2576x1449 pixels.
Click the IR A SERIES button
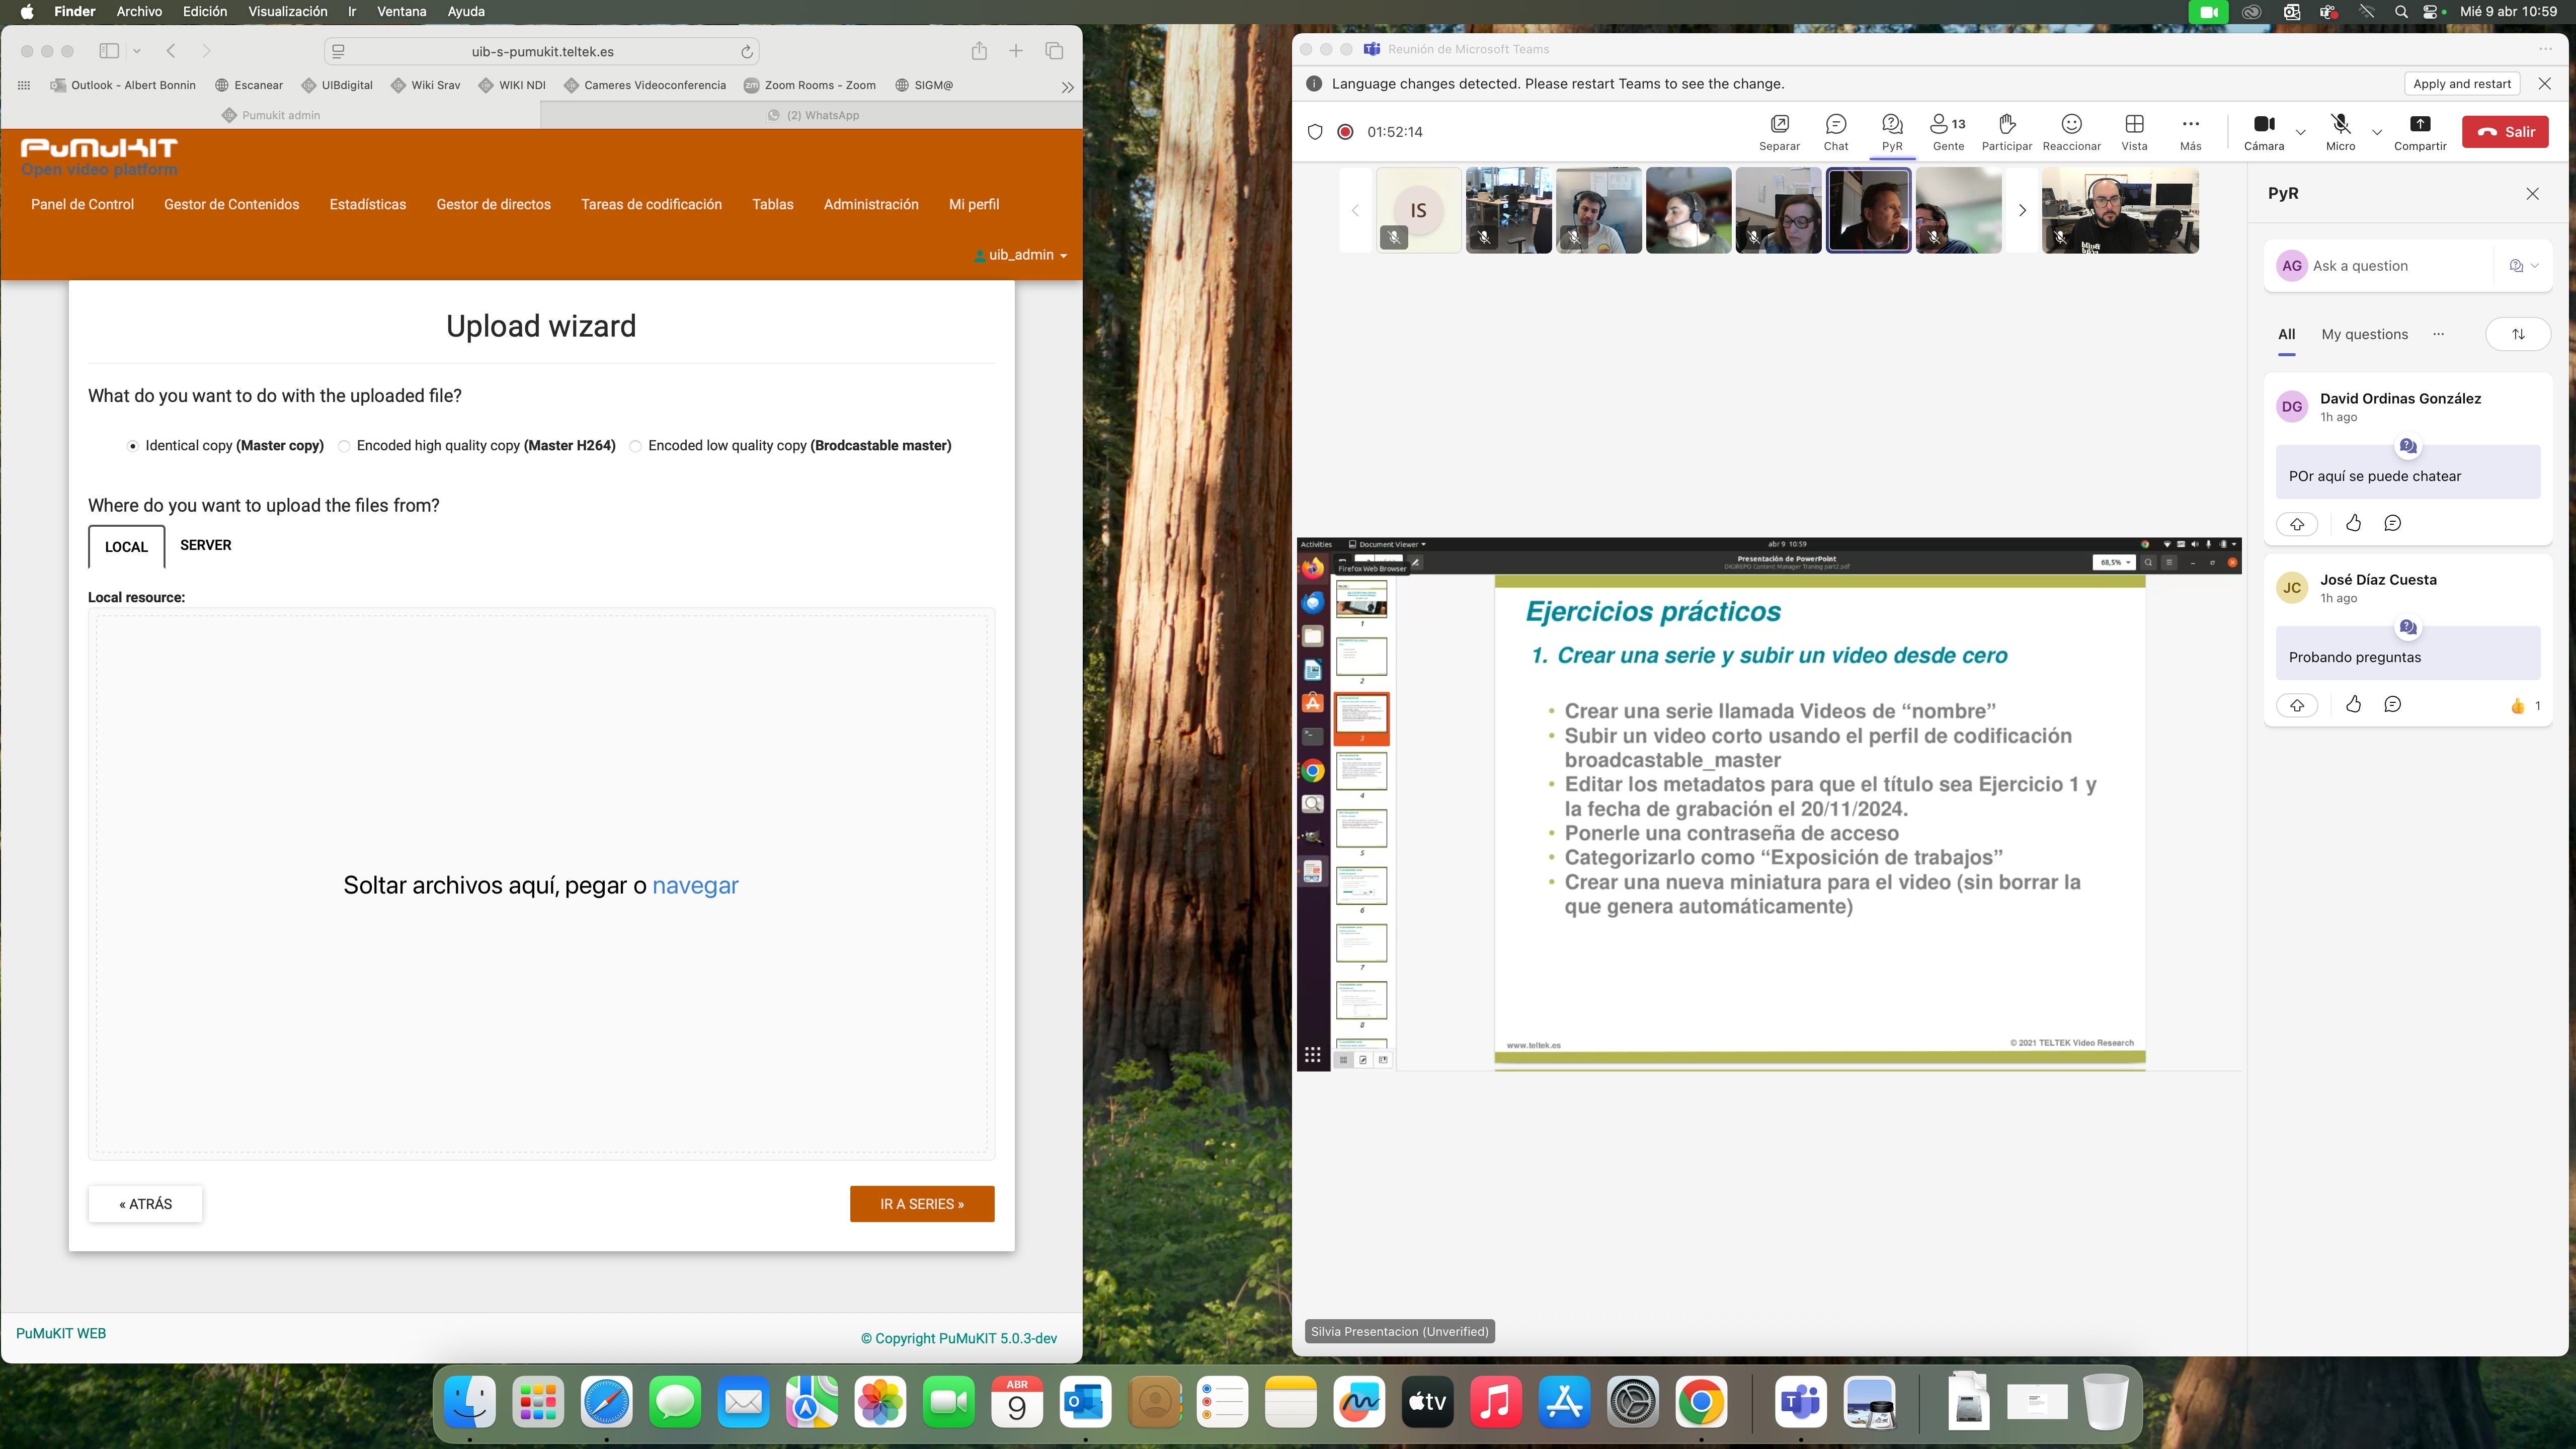(921, 1204)
